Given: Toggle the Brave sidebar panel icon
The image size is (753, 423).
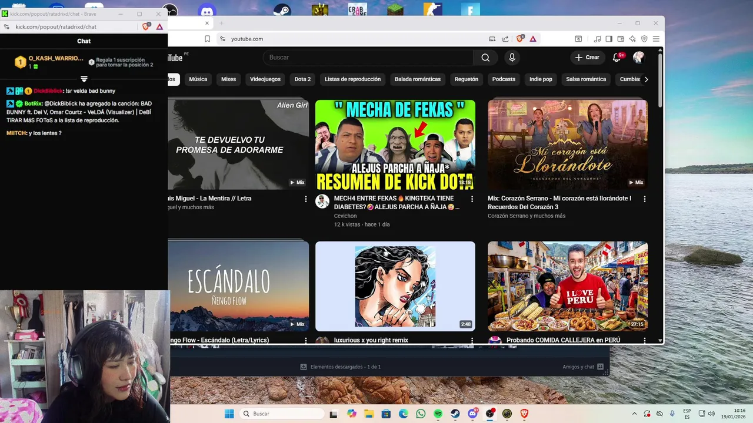Looking at the screenshot, I should coord(609,39).
